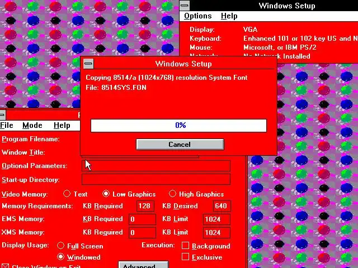
Task: Select Windowed display usage
Action: (x=79, y=257)
